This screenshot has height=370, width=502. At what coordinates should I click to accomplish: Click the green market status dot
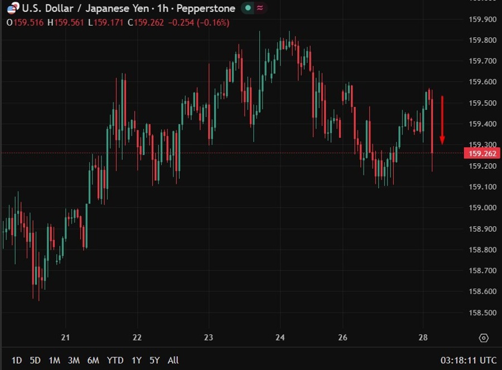[247, 8]
